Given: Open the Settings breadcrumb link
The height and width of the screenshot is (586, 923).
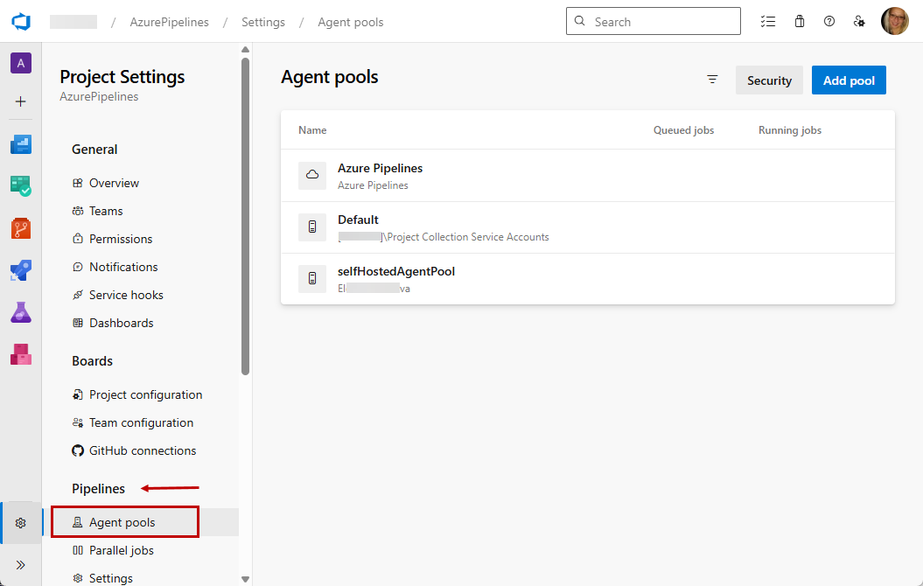Looking at the screenshot, I should [x=263, y=23].
